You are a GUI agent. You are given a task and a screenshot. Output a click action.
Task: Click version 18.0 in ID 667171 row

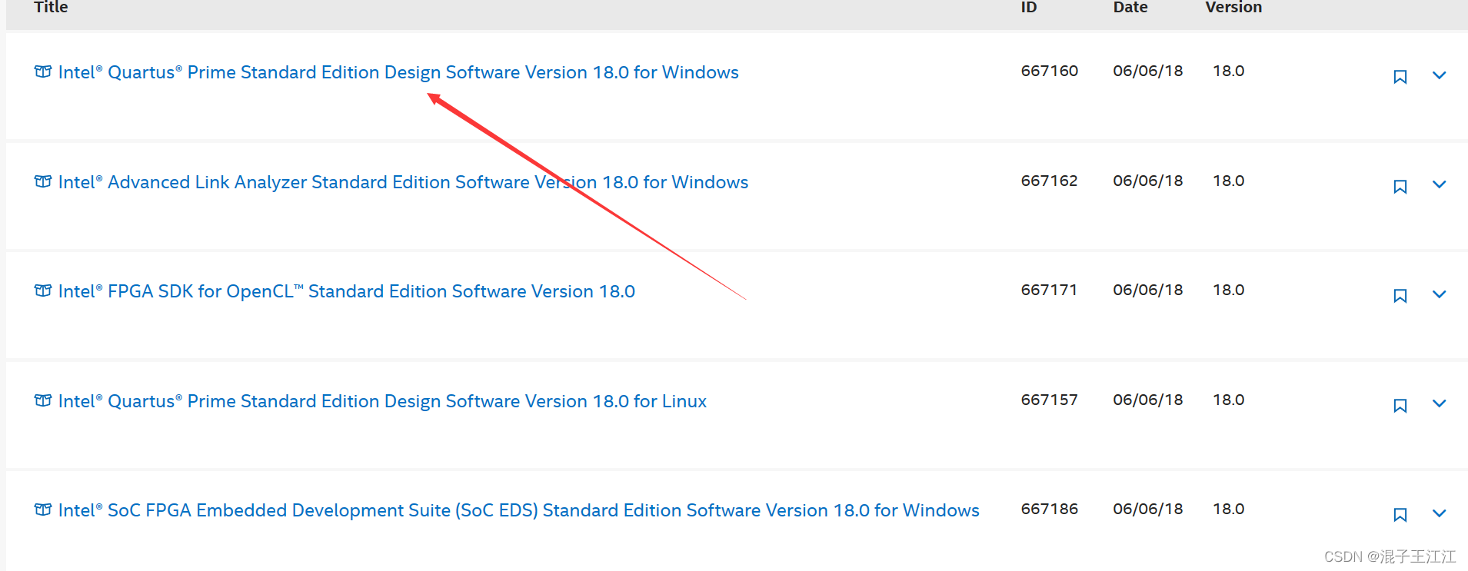point(1229,290)
